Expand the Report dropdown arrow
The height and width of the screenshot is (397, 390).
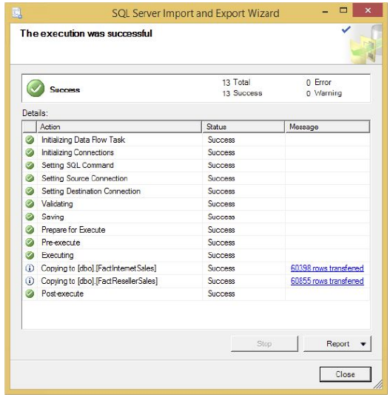tap(363, 344)
